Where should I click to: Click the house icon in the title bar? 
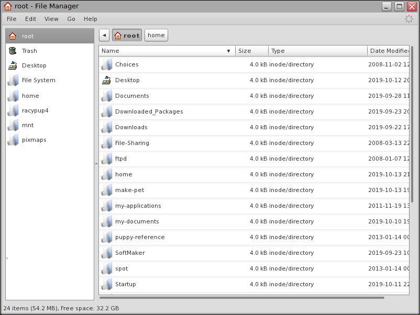[8, 6]
